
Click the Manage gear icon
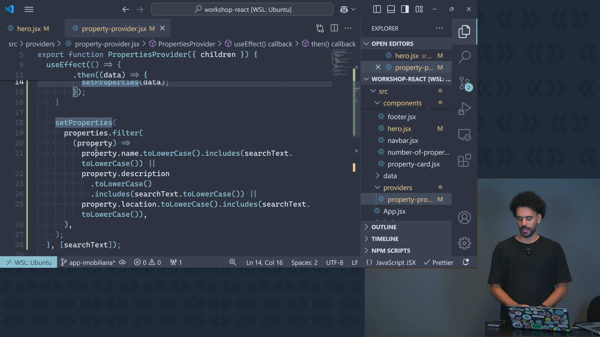(x=464, y=243)
